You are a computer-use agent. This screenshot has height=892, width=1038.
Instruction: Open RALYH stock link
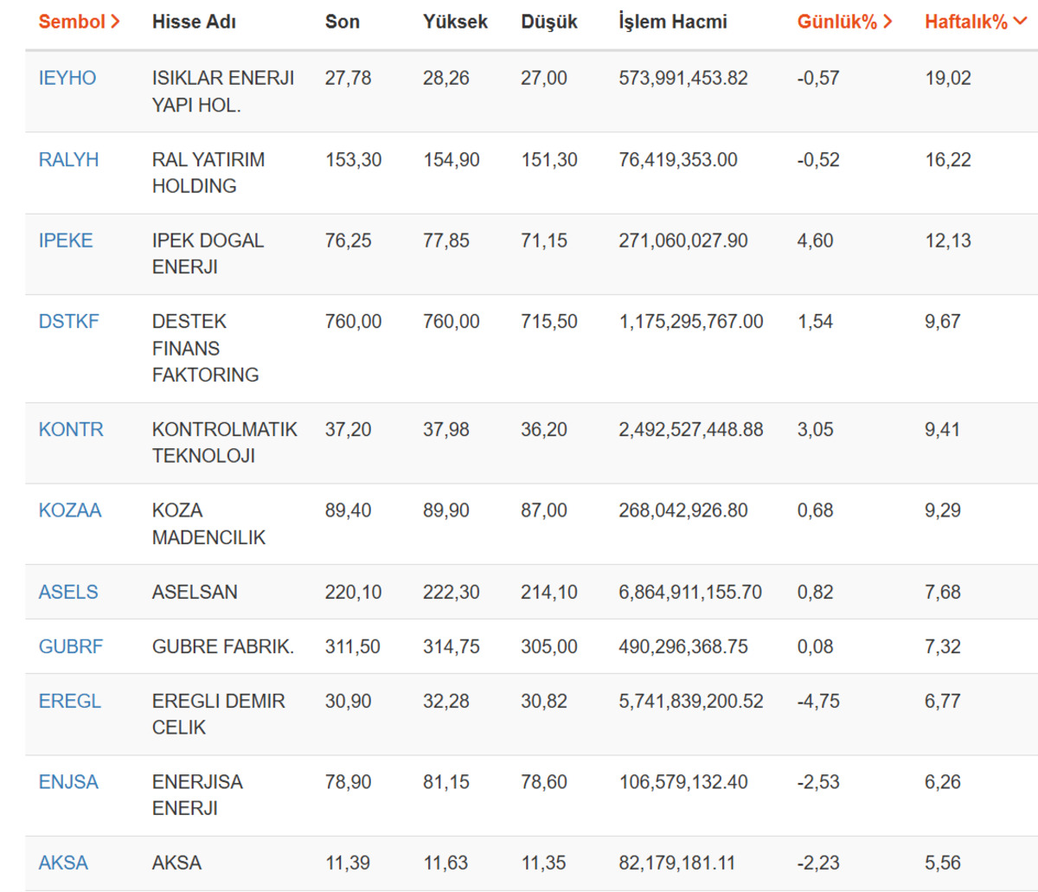[x=68, y=160]
